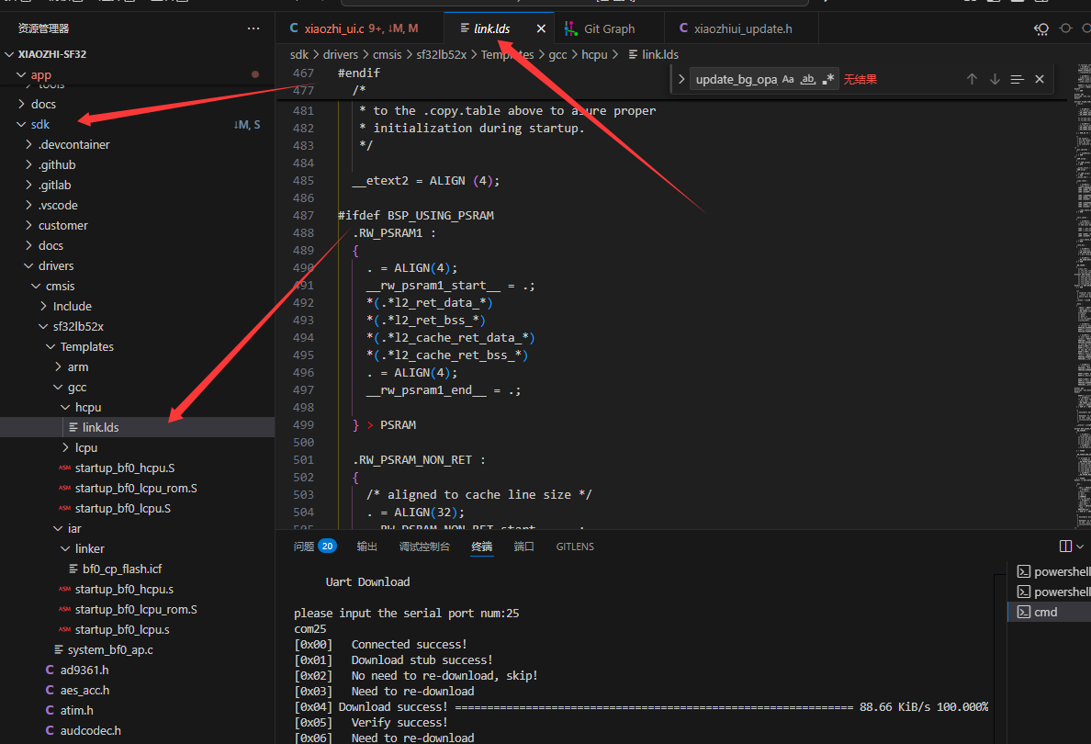This screenshot has width=1091, height=744.
Task: Collapse the cmsis folder
Action: [x=36, y=286]
